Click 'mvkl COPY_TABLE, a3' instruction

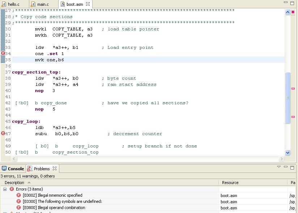(64, 29)
